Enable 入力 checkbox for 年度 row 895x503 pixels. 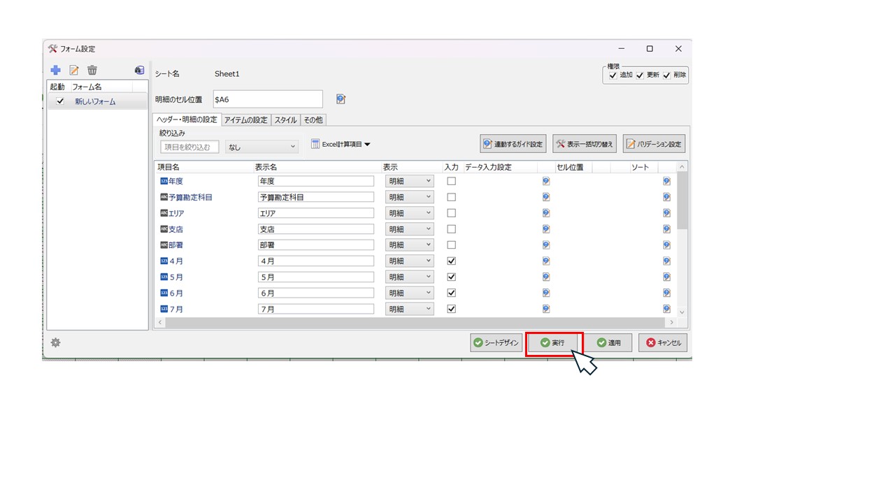(451, 181)
